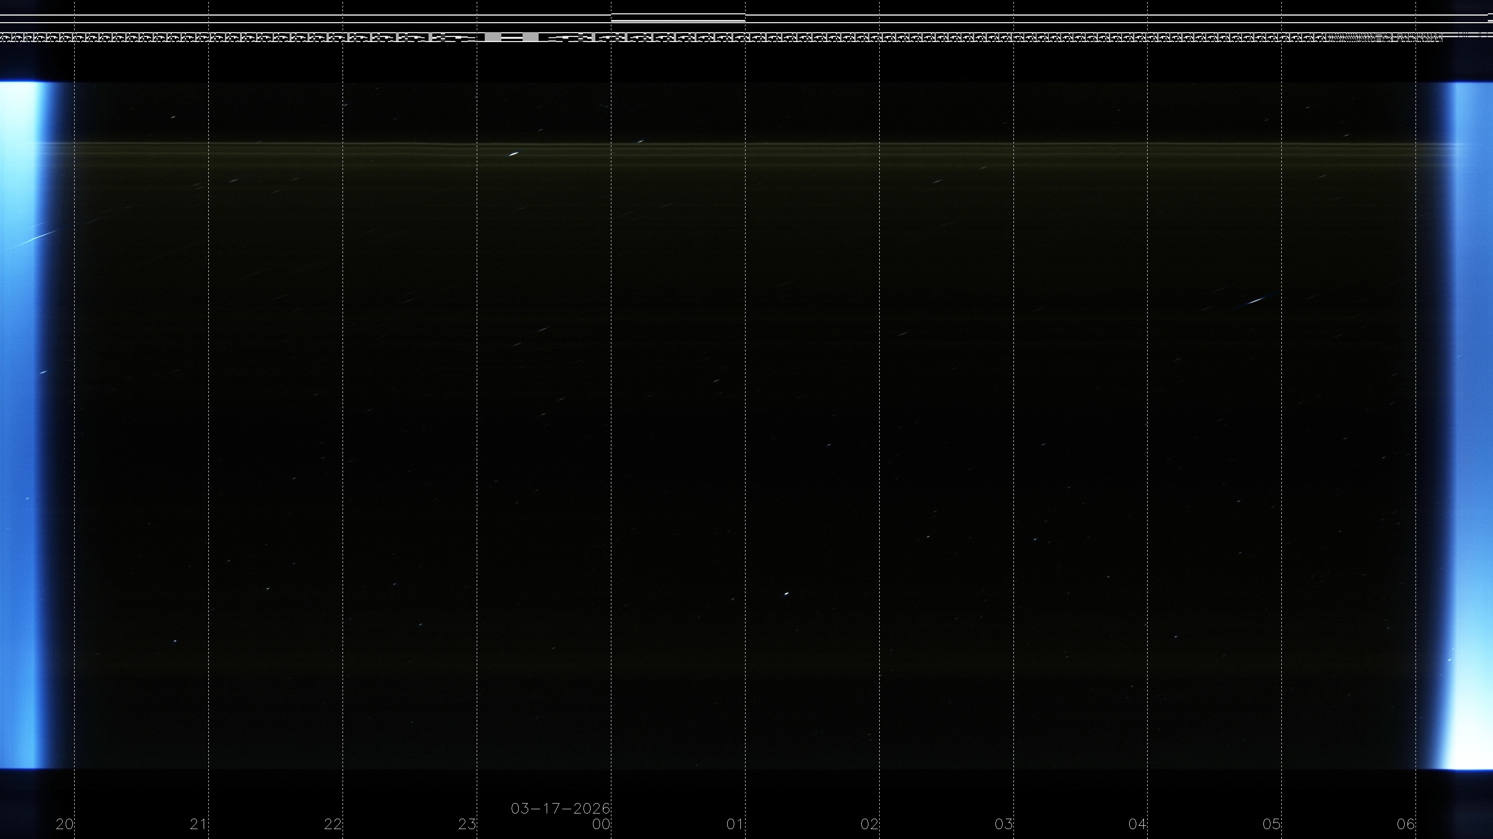The width and height of the screenshot is (1493, 839).
Task: Click the 23 hour label
Action: (467, 824)
